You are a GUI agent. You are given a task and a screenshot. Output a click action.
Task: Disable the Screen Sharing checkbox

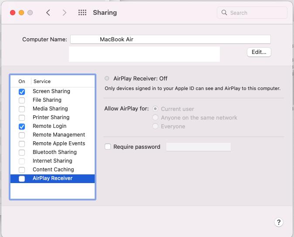(22, 92)
